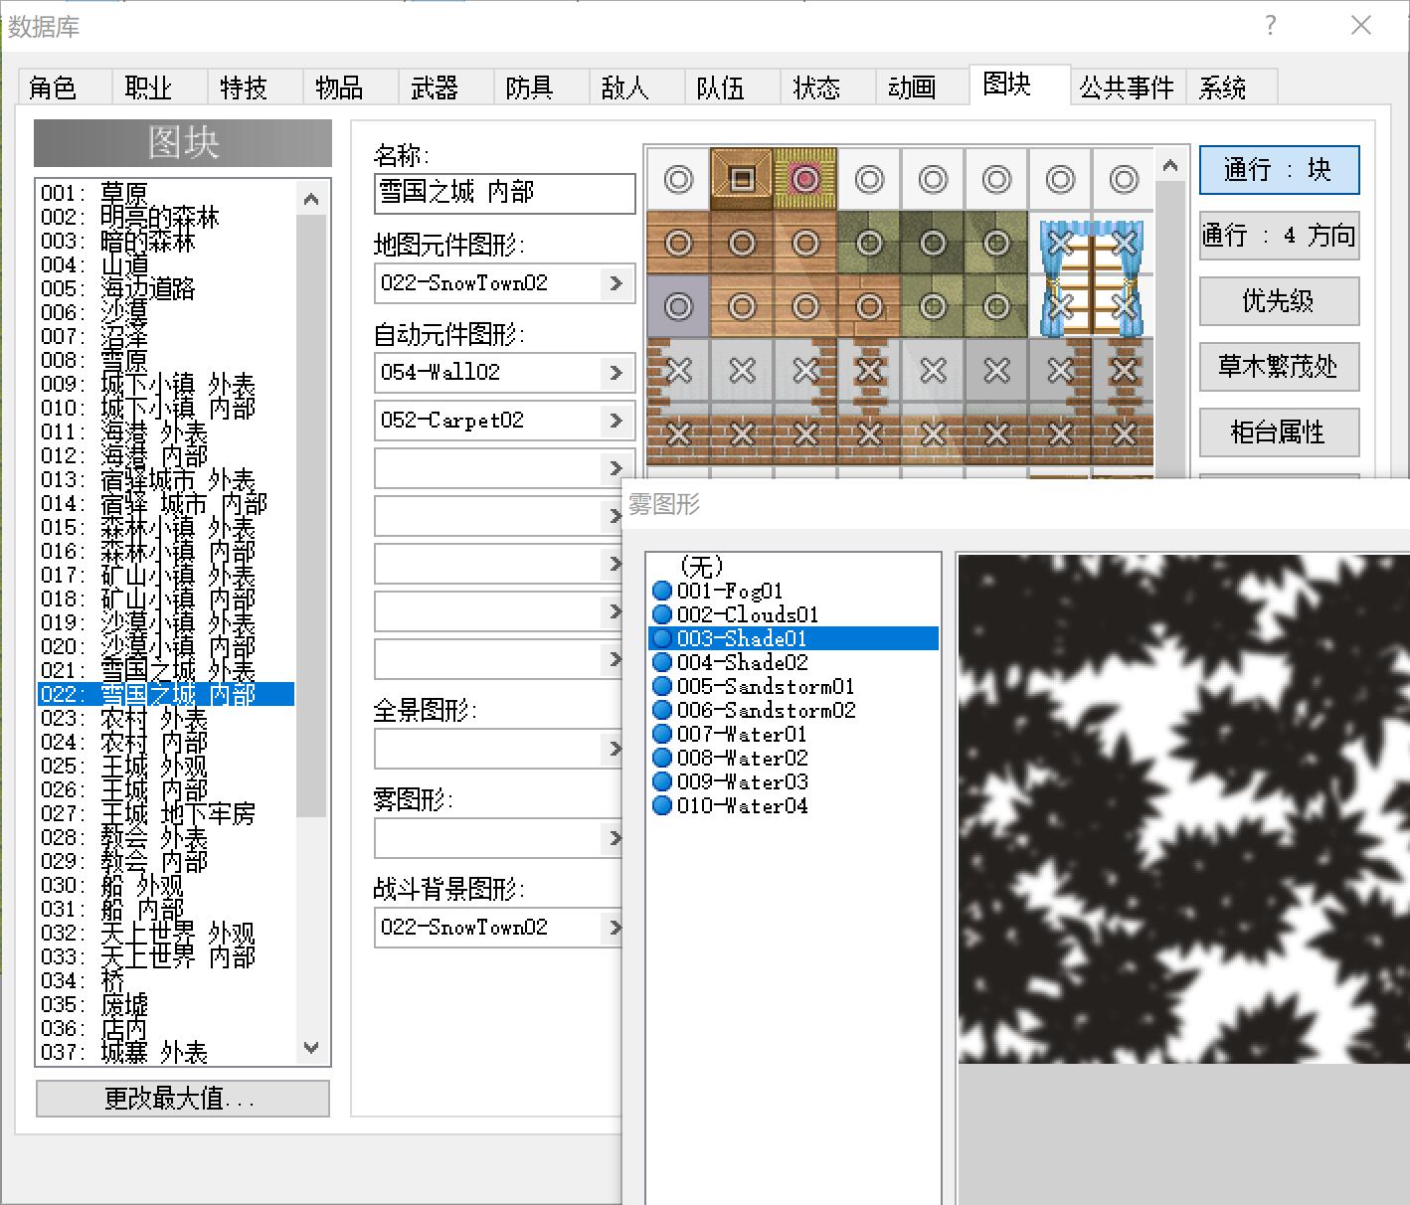The height and width of the screenshot is (1205, 1410).
Task: Click the 名称 name input field
Action: [505, 193]
